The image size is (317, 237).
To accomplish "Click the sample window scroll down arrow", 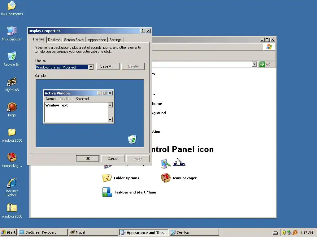I will (x=110, y=120).
